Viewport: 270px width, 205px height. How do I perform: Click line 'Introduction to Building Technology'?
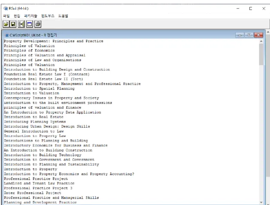click(42, 155)
